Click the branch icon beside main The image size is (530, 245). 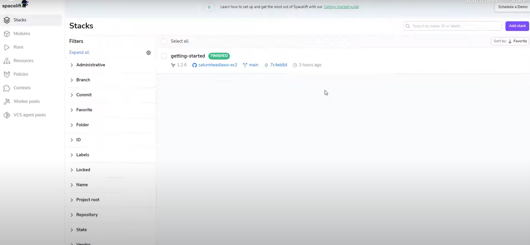[245, 65]
